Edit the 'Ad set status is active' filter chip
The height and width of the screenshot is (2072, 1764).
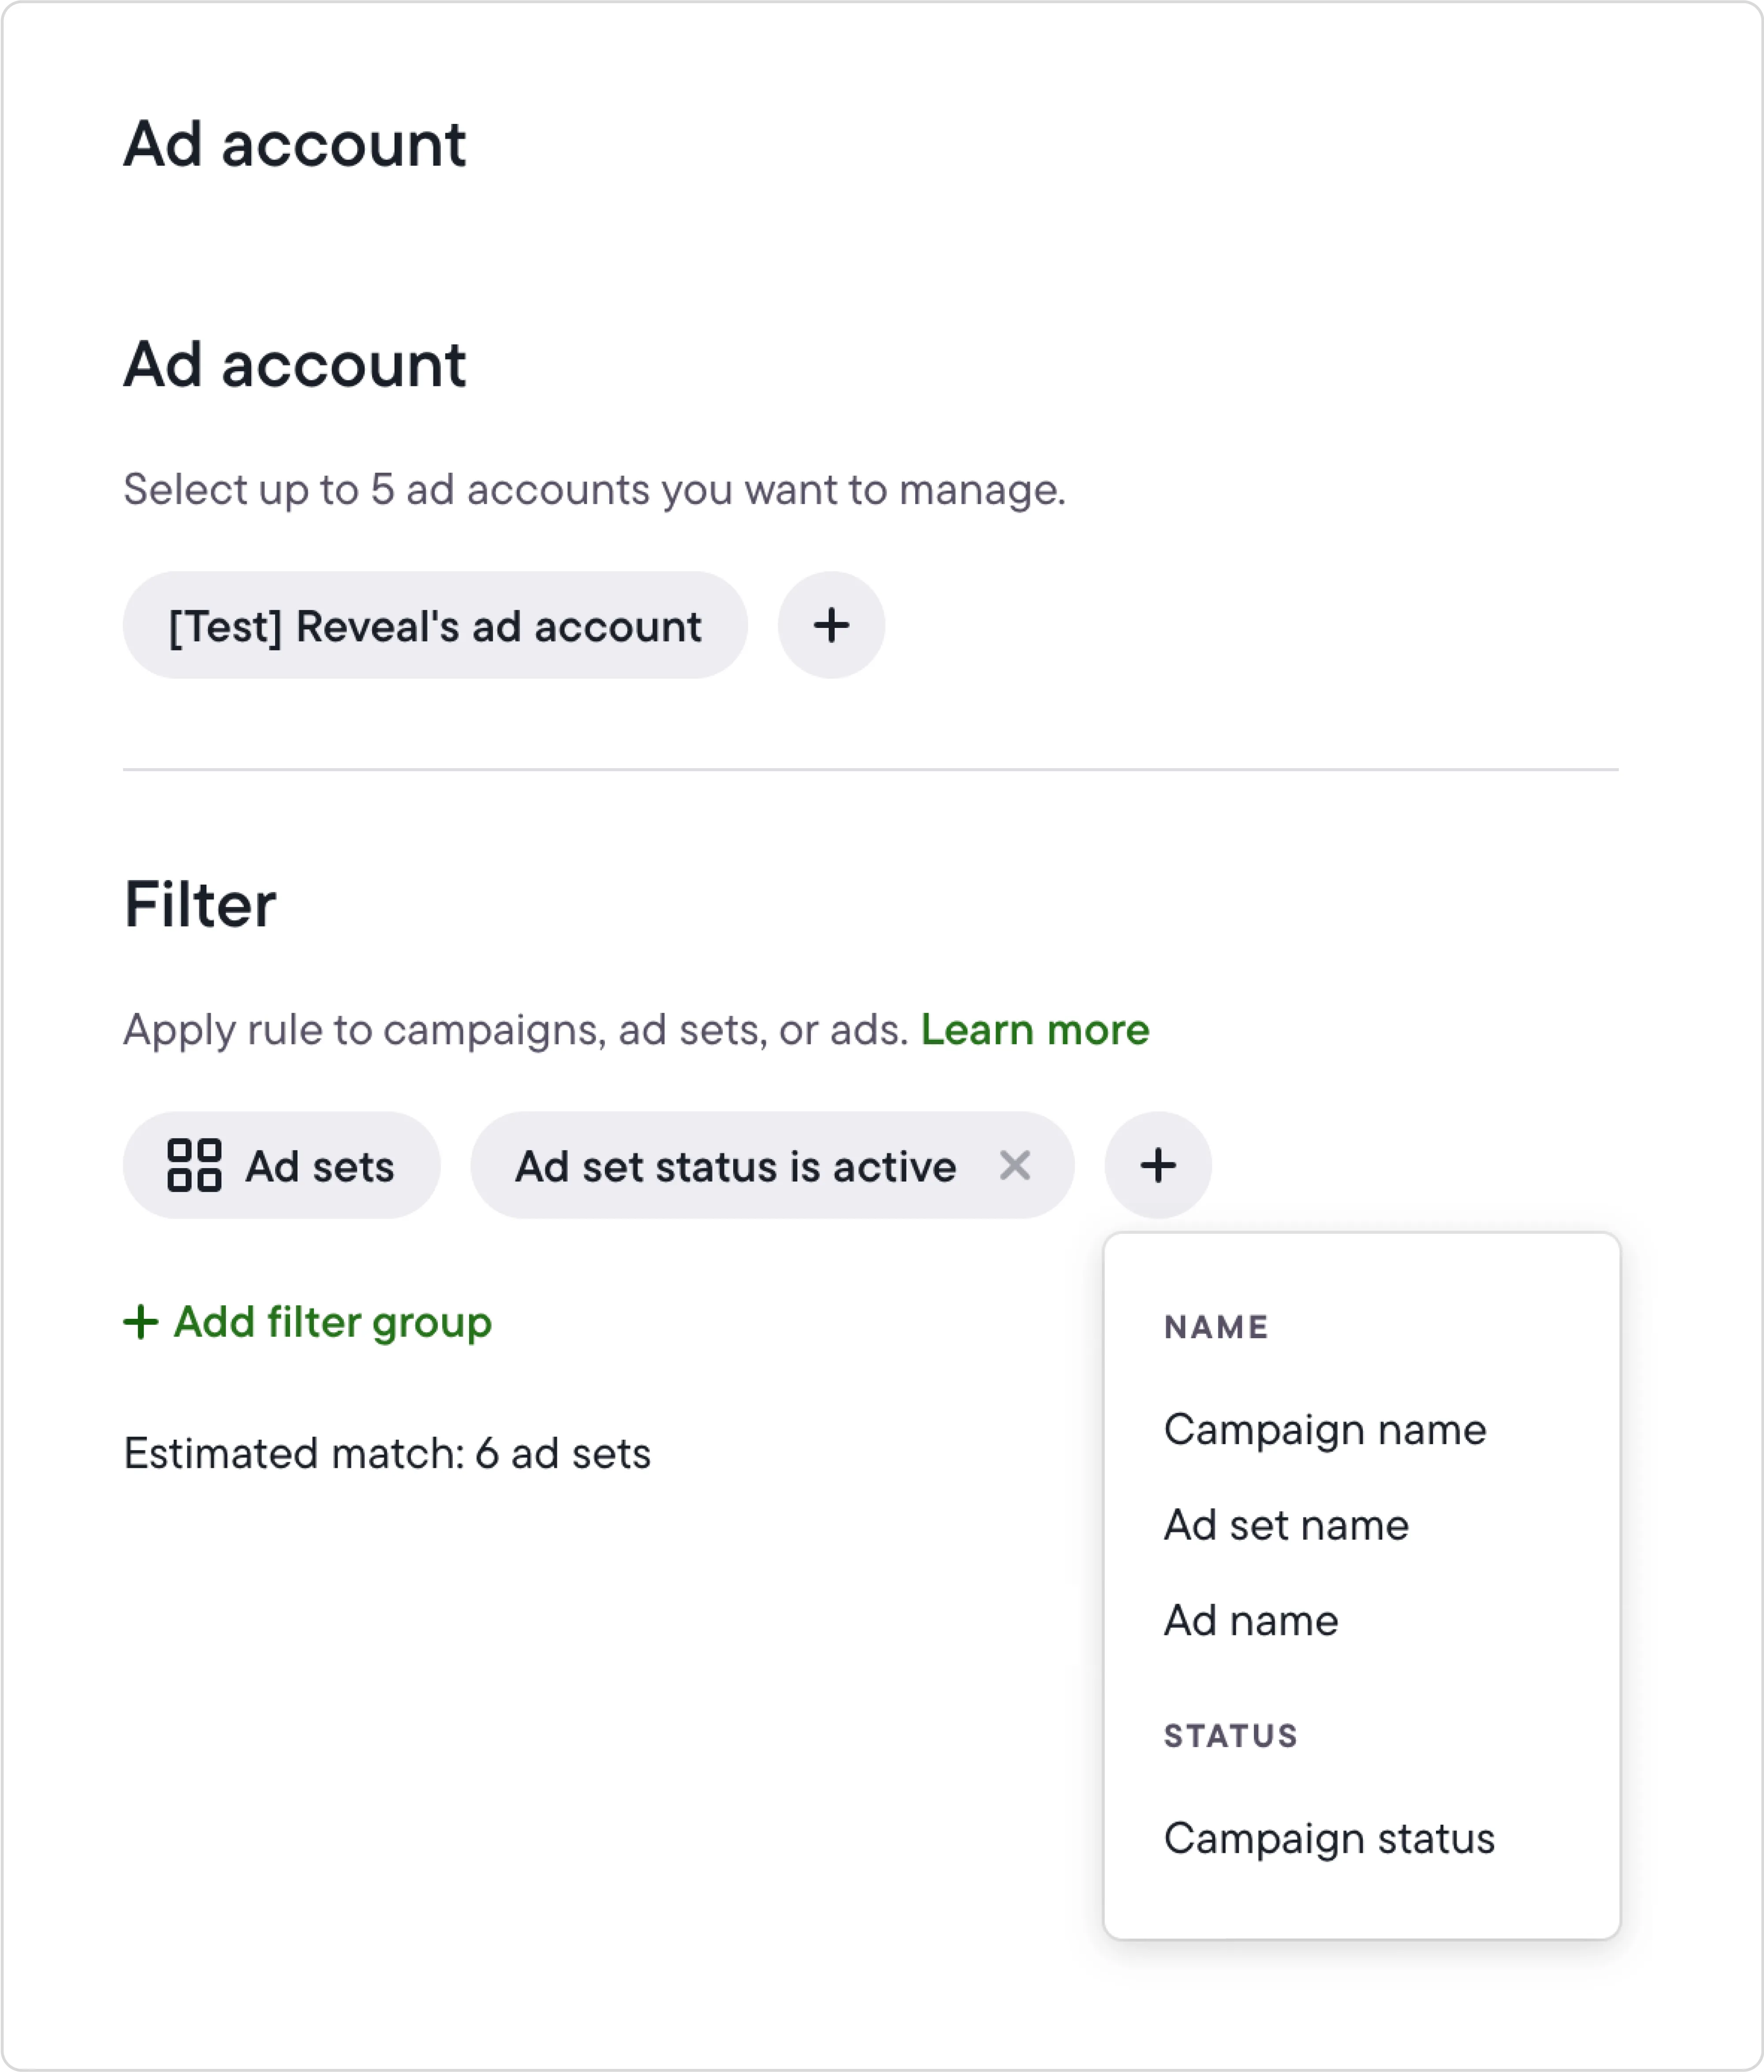coord(735,1166)
